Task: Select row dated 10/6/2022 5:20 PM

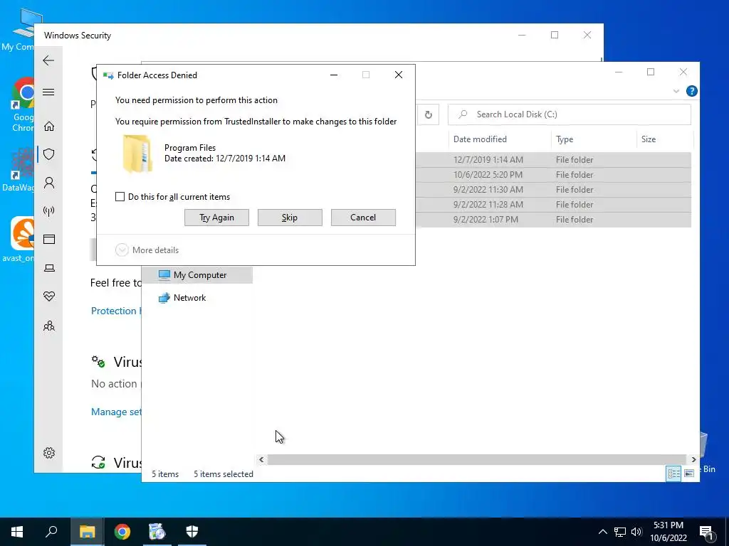Action: point(553,175)
